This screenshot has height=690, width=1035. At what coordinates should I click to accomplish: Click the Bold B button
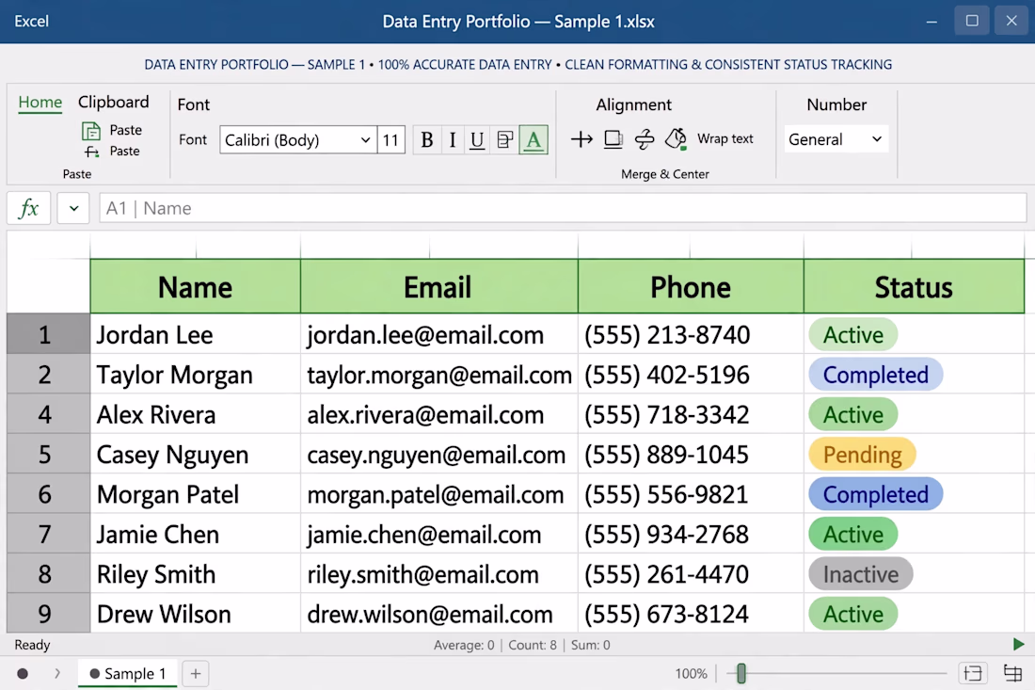(x=427, y=140)
